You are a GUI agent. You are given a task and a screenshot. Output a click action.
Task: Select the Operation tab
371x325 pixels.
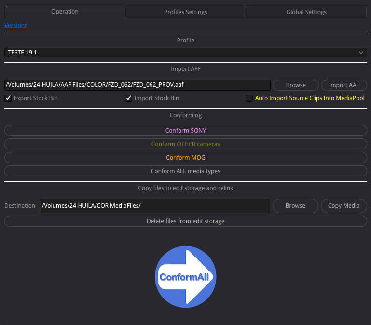point(65,12)
